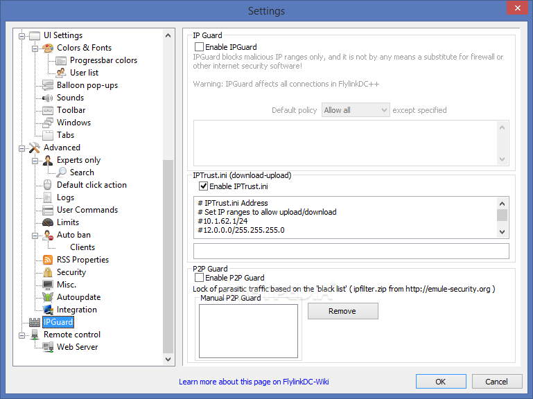The width and height of the screenshot is (533, 399).
Task: Click the UI Settings window icon
Action: 35,36
